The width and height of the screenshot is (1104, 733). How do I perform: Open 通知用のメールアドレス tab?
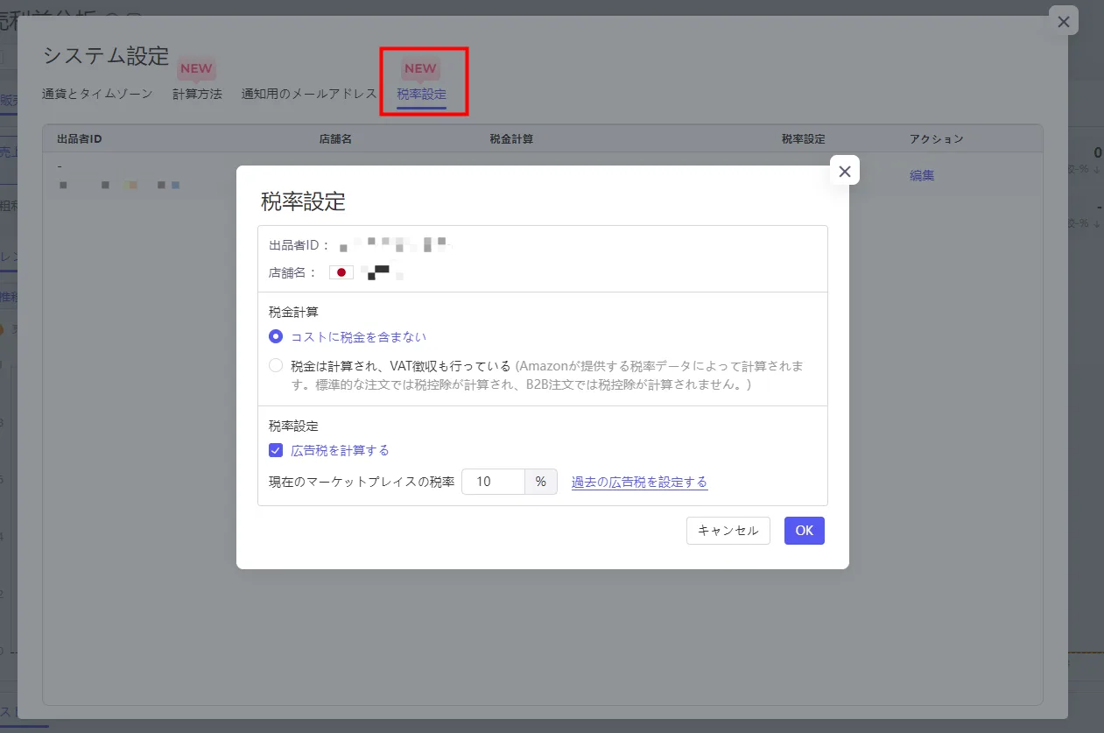[309, 94]
